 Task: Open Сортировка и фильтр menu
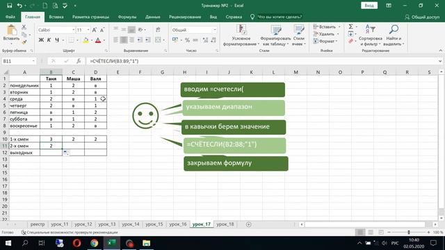[371, 35]
